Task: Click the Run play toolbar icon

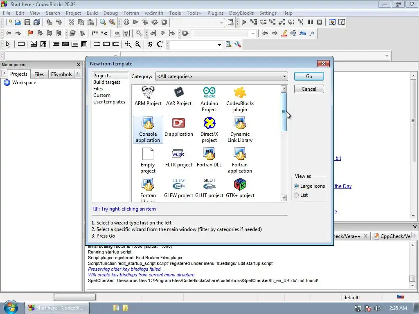Action: 136,22
